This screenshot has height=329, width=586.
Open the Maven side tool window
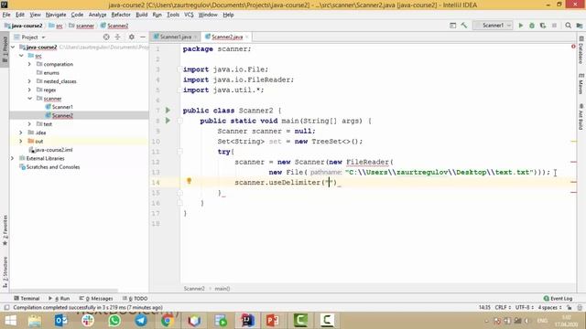(581, 84)
